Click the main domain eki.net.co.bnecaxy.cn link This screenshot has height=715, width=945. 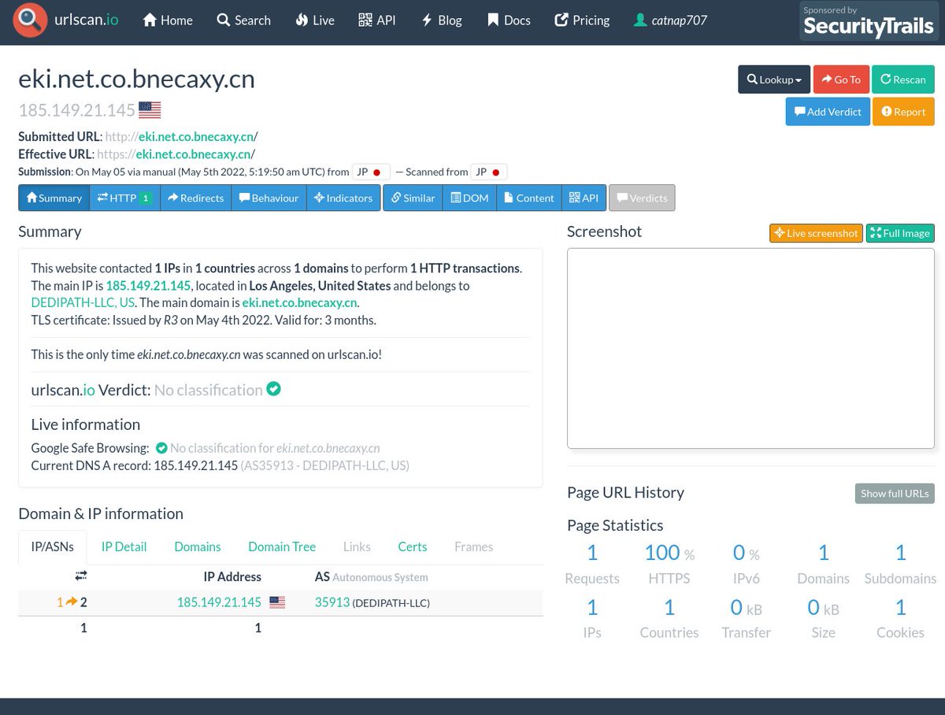click(x=300, y=302)
